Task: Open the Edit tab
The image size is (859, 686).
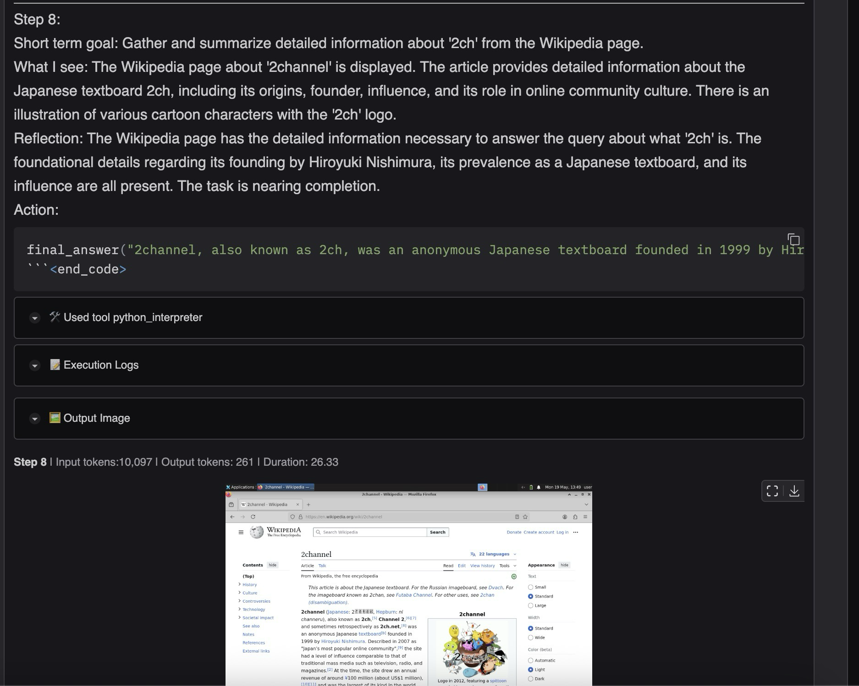Action: 462,566
